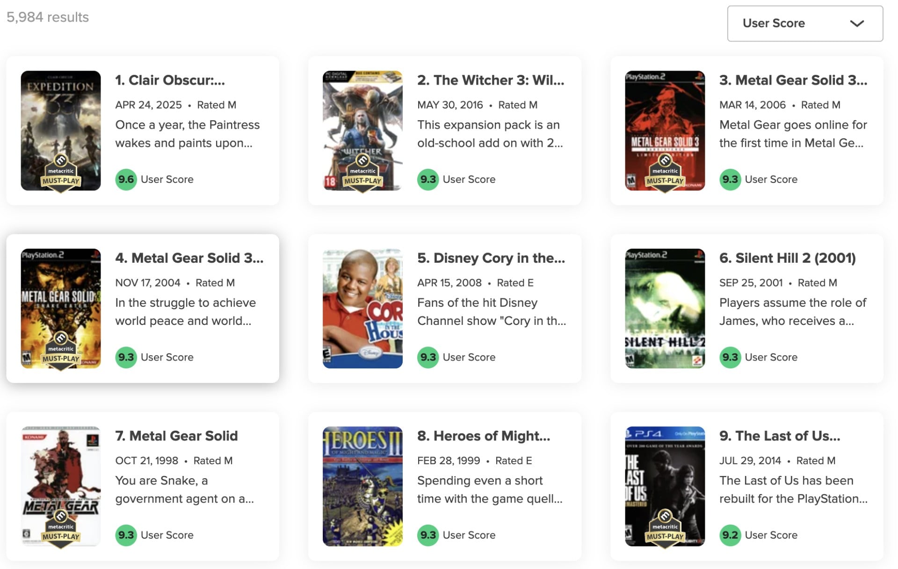
Task: Open Disney Cory in the House title
Action: pos(491,258)
